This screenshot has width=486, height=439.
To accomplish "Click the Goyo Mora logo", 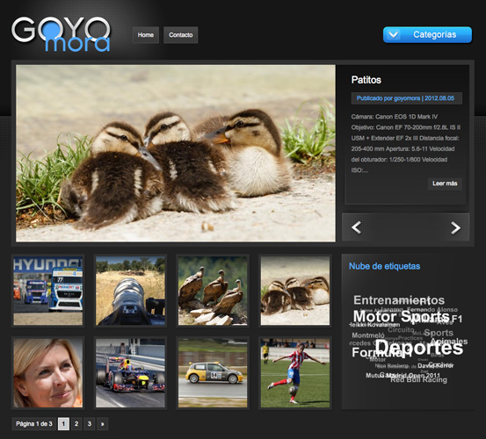I will 61,34.
